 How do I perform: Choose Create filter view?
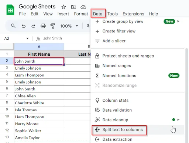tap(138, 31)
